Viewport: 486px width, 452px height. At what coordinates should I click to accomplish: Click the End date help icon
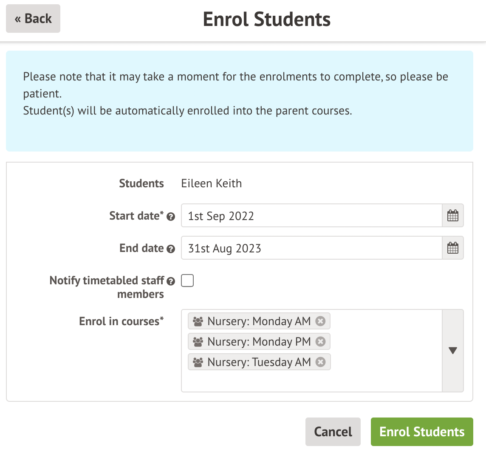tap(171, 249)
